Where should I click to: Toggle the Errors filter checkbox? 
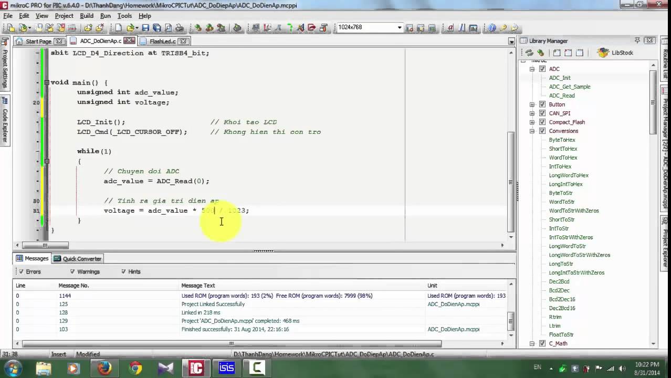[x=21, y=271]
